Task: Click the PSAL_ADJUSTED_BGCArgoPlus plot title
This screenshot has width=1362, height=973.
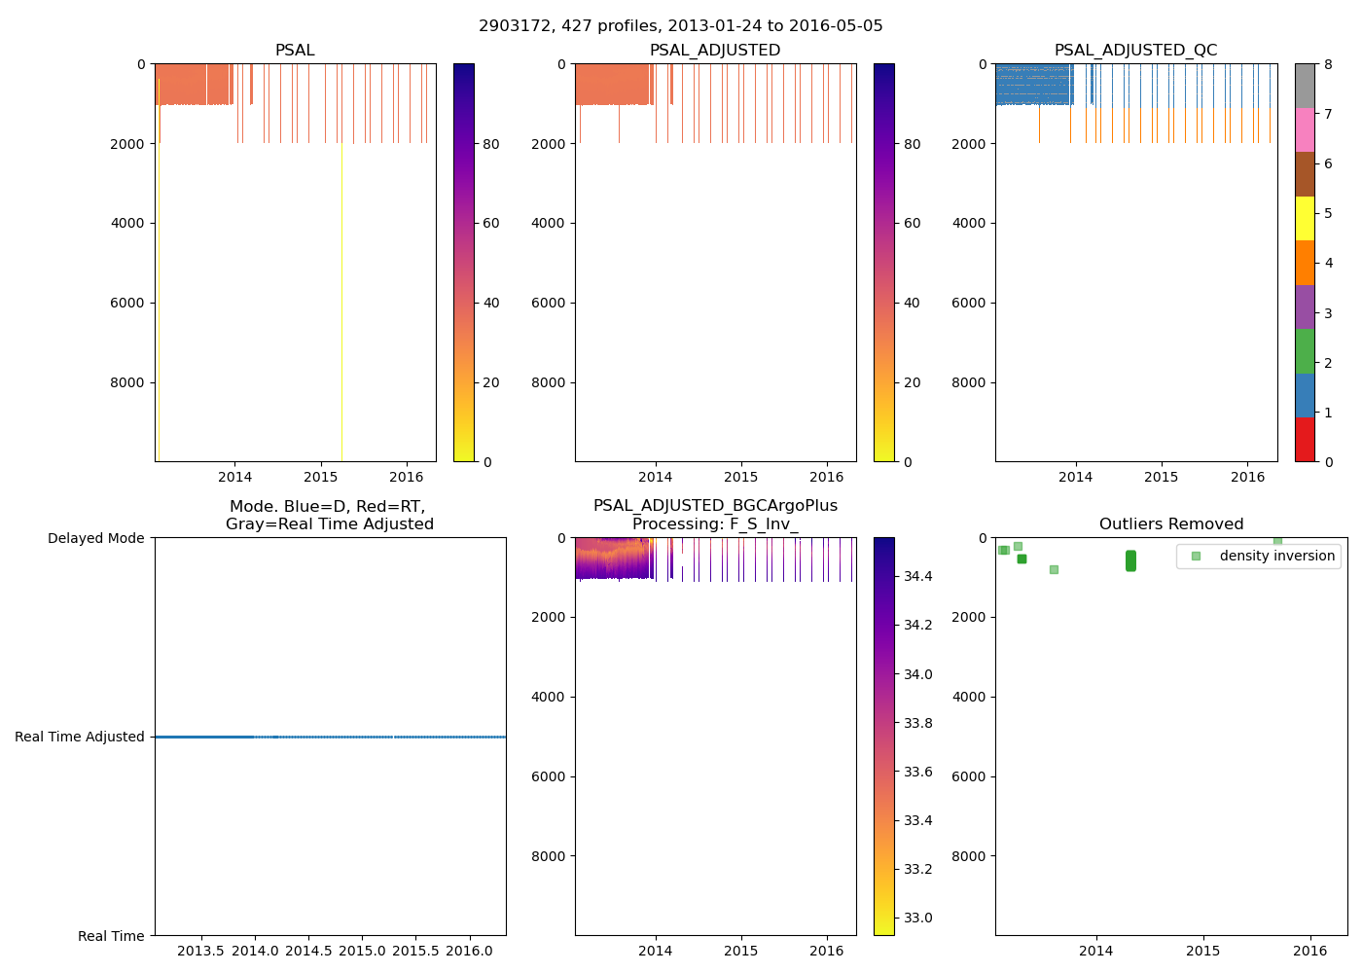Action: click(715, 506)
